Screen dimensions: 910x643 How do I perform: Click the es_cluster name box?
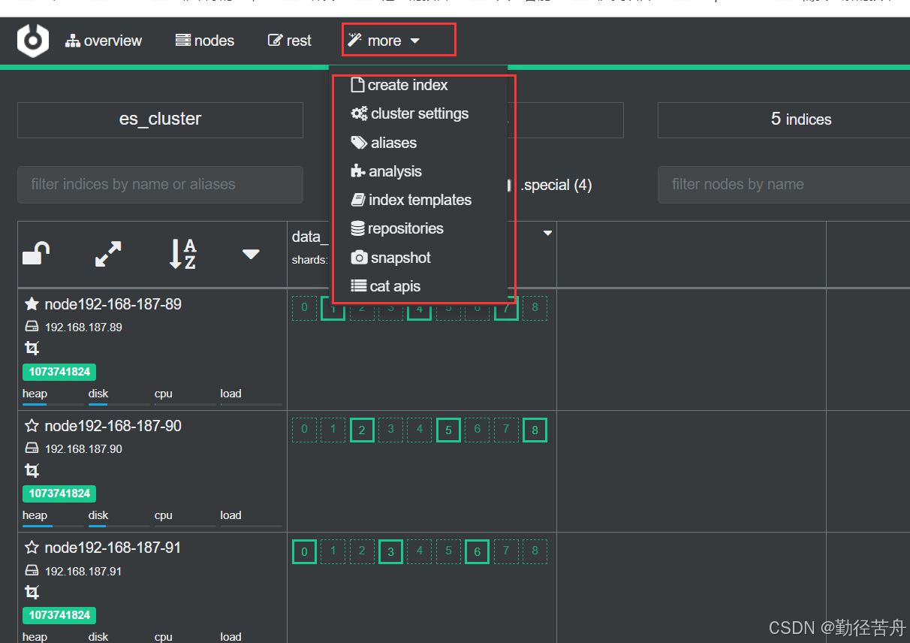click(160, 119)
